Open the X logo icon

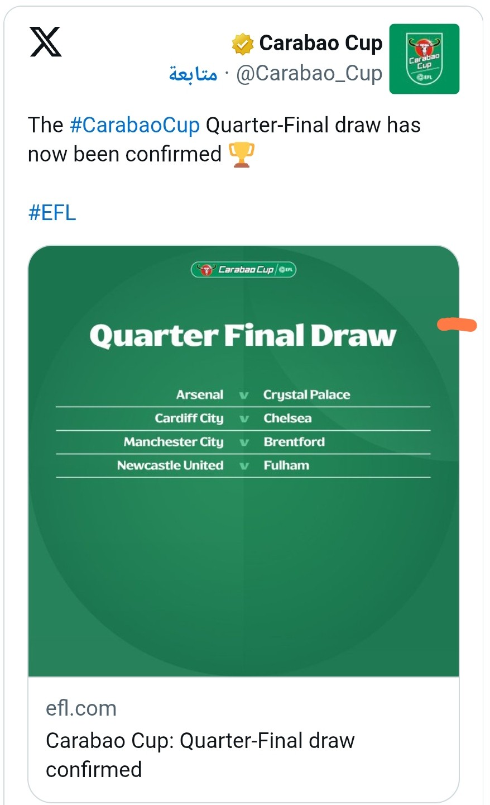pyautogui.click(x=45, y=42)
